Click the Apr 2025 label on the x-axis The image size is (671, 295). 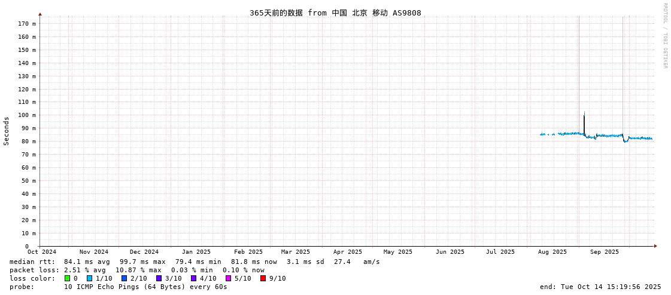pos(347,252)
